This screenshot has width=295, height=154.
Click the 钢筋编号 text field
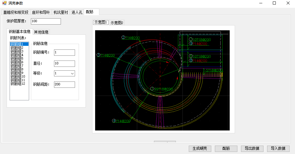click(x=64, y=53)
